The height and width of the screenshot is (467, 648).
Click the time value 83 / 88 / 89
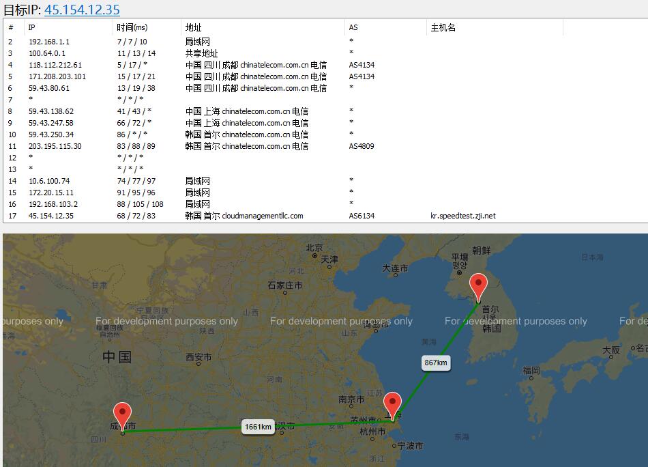[136, 146]
